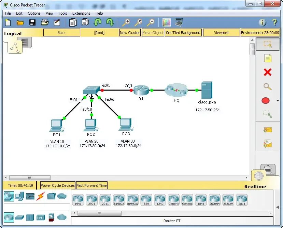Choose the Select tool in the right sidebar
The image size is (283, 228).
[x=268, y=44]
